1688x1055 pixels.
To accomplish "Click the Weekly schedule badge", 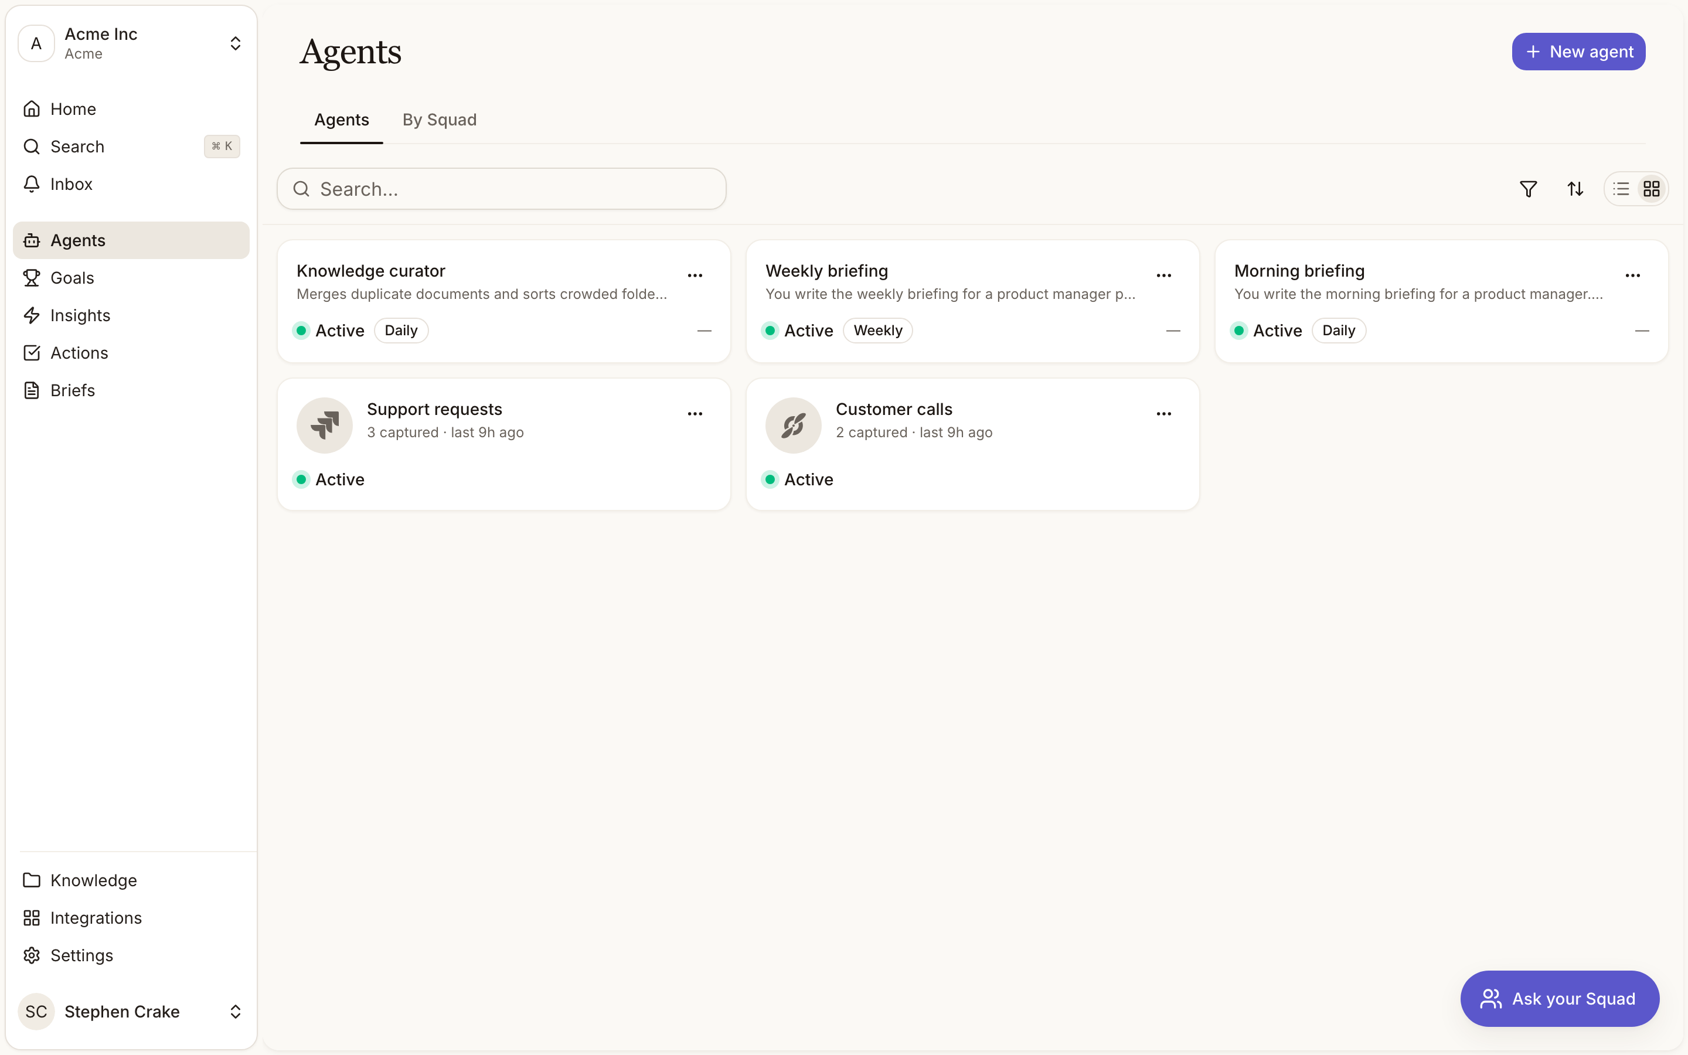I will click(x=877, y=331).
